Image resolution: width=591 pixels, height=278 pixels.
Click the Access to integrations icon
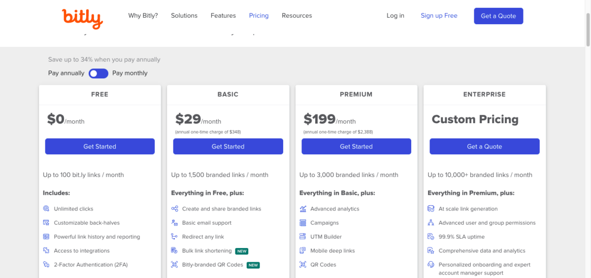point(46,251)
